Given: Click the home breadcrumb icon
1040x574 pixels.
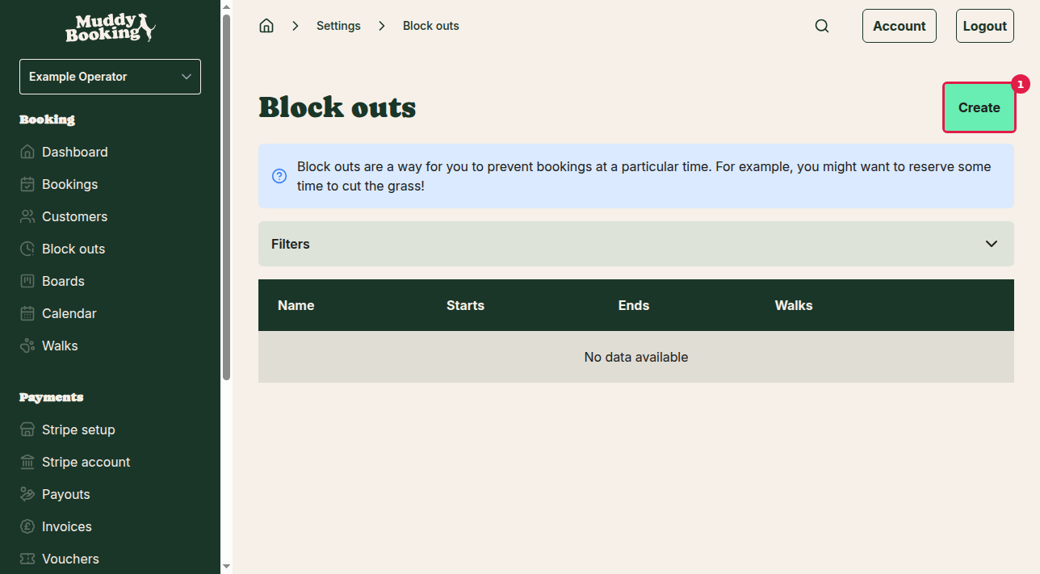Looking at the screenshot, I should pyautogui.click(x=266, y=25).
